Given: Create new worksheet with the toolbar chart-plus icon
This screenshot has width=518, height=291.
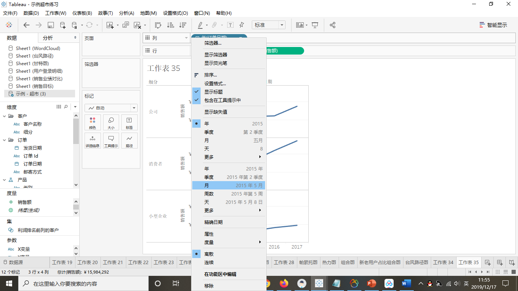Looking at the screenshot, I should coord(110,25).
